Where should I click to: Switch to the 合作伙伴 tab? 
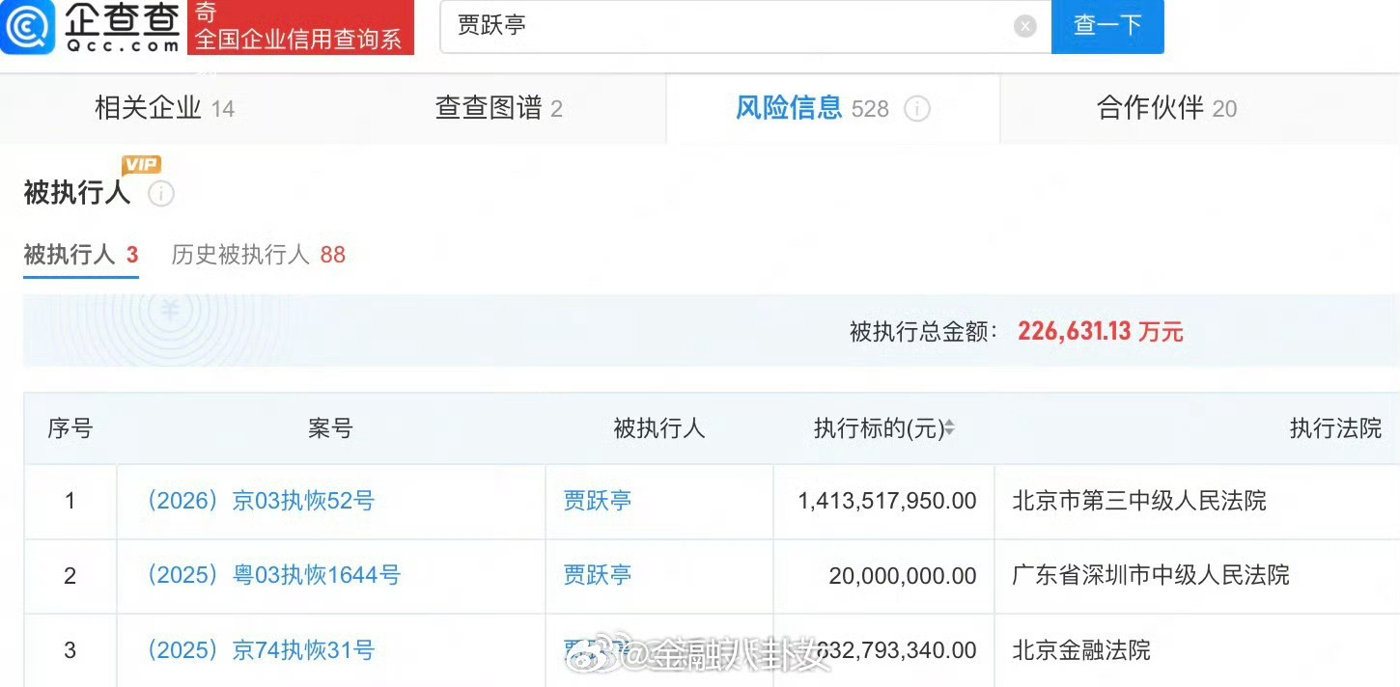(1165, 109)
